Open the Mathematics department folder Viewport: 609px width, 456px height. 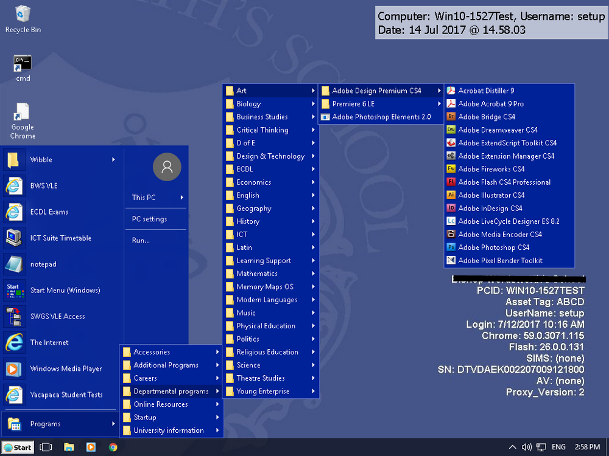(x=271, y=274)
